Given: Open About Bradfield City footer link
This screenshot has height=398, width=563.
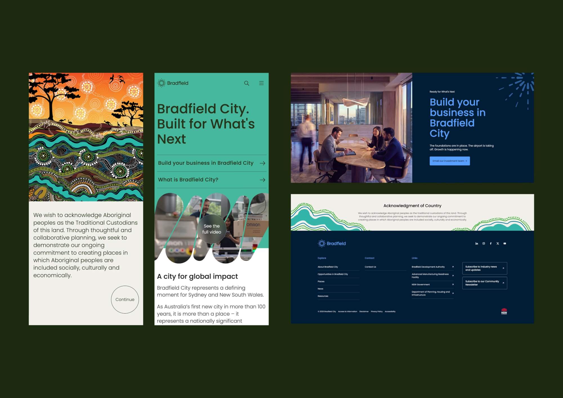Looking at the screenshot, I should pos(328,267).
